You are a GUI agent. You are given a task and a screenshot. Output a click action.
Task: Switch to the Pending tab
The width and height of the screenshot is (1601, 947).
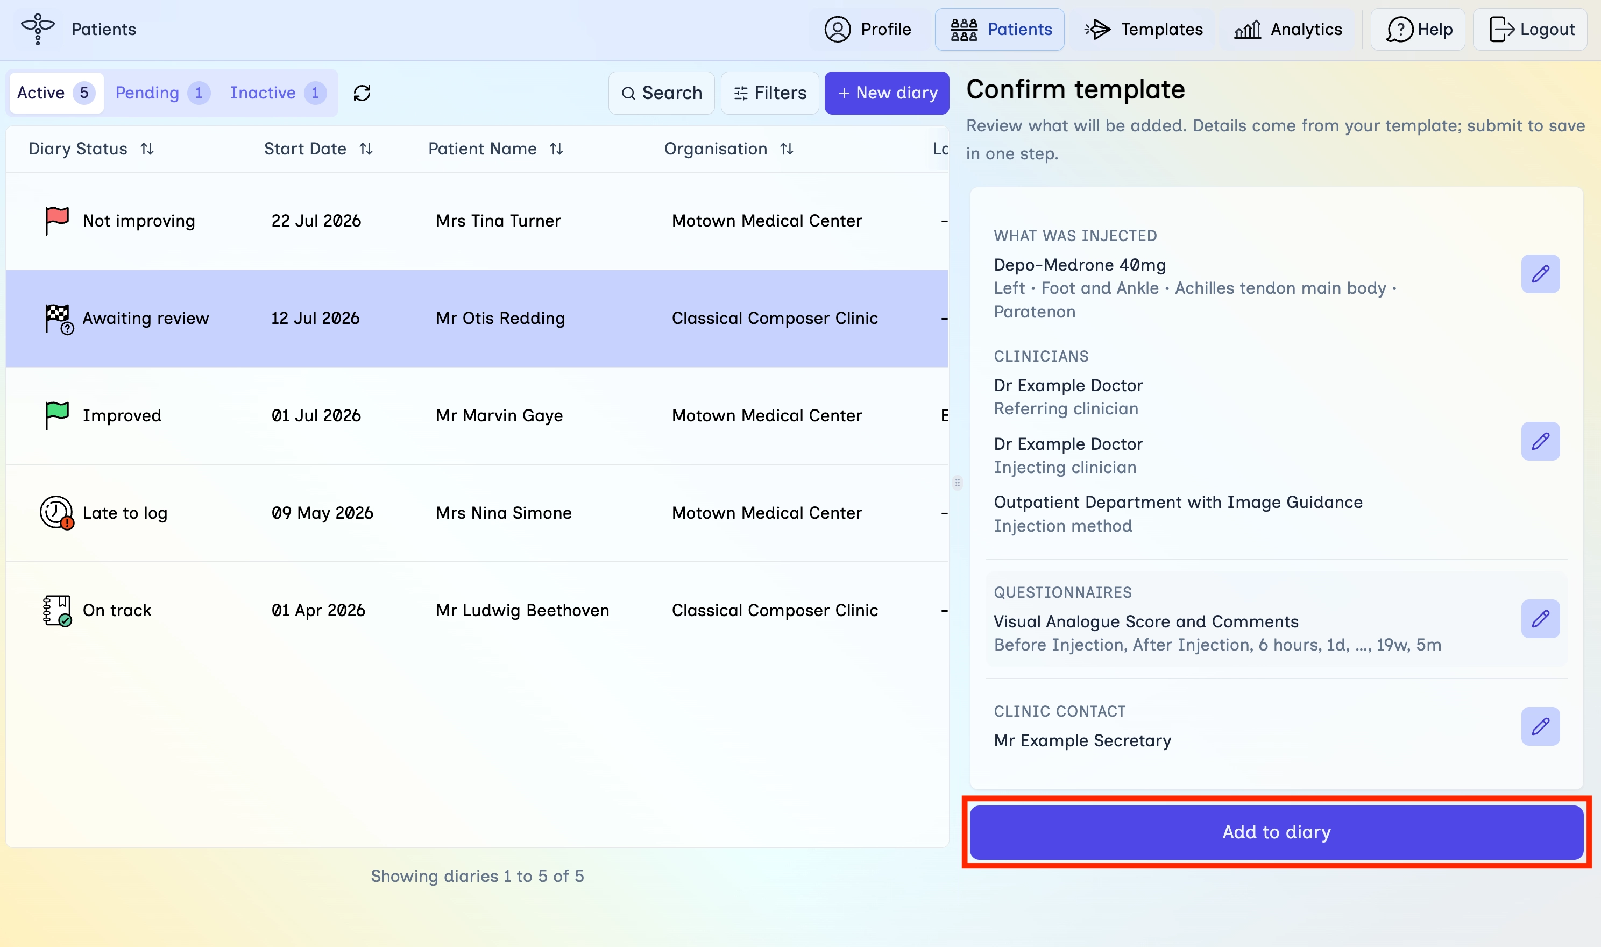[162, 93]
